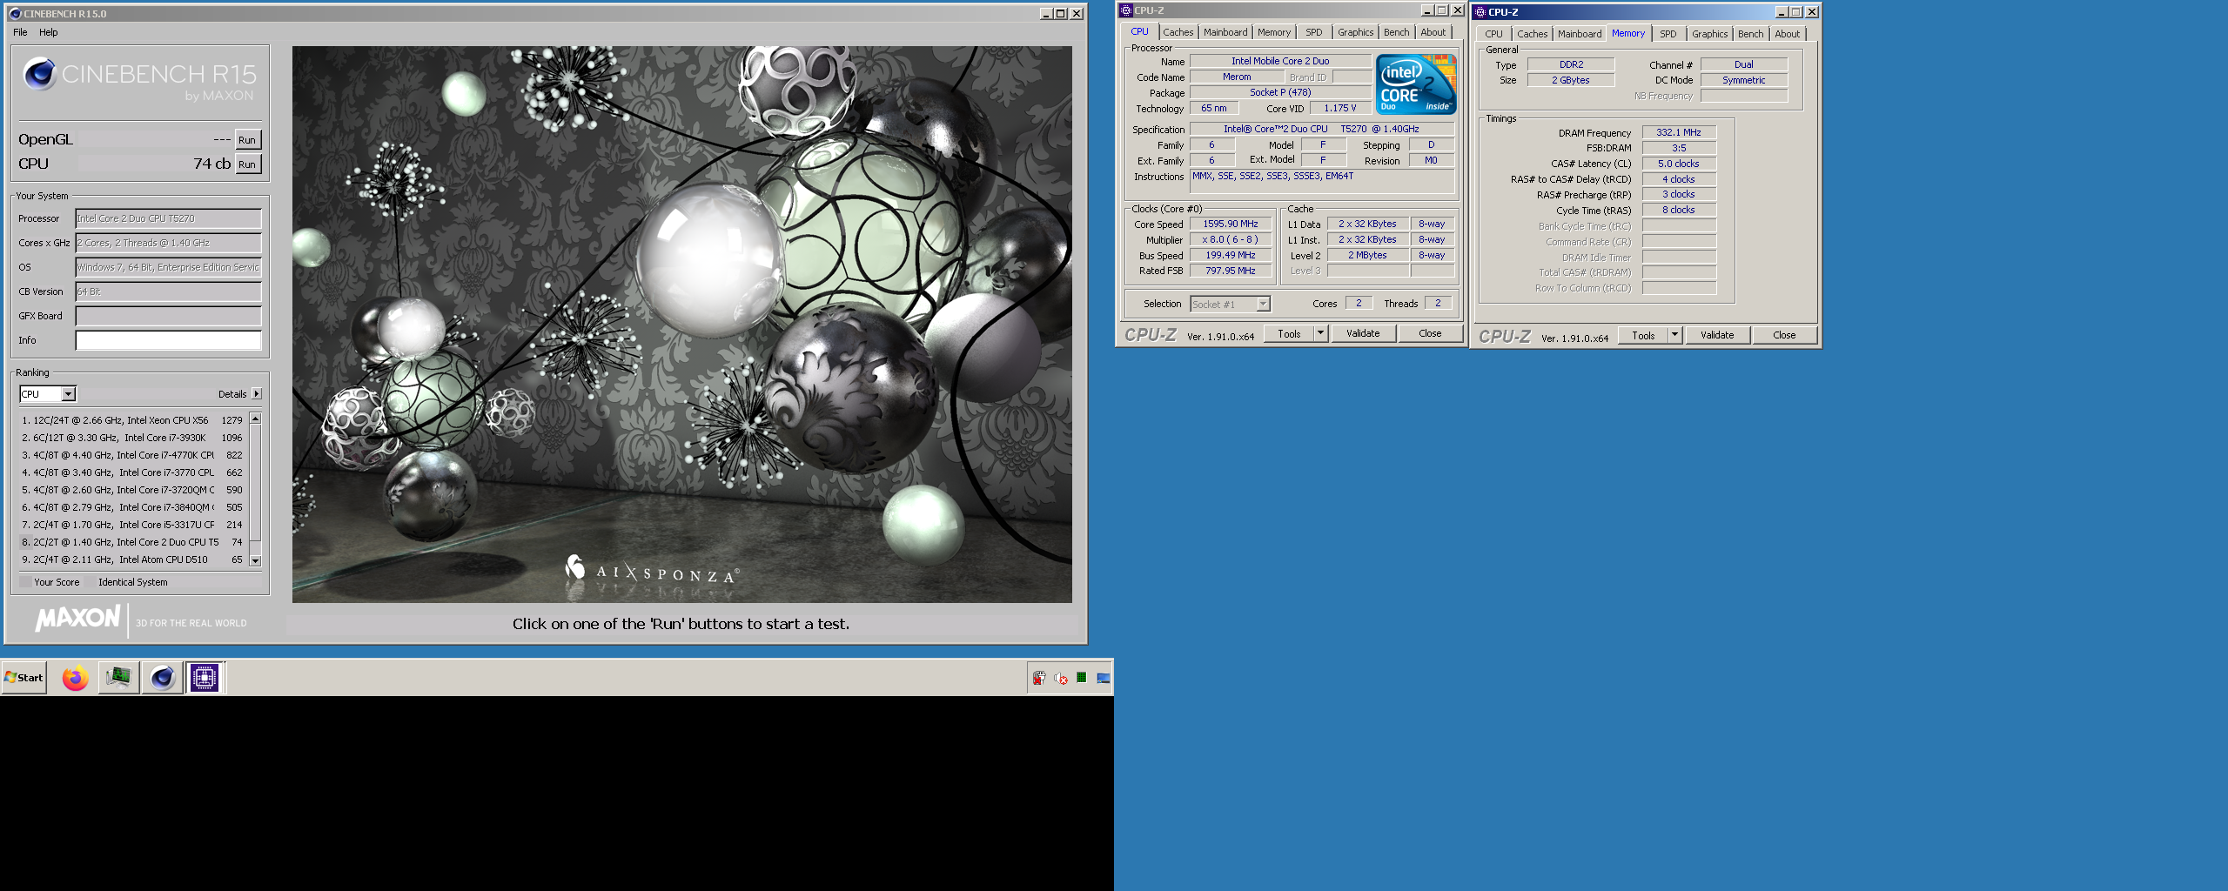Click the green CPU meter tray icon
The height and width of the screenshot is (891, 2228).
1081,678
